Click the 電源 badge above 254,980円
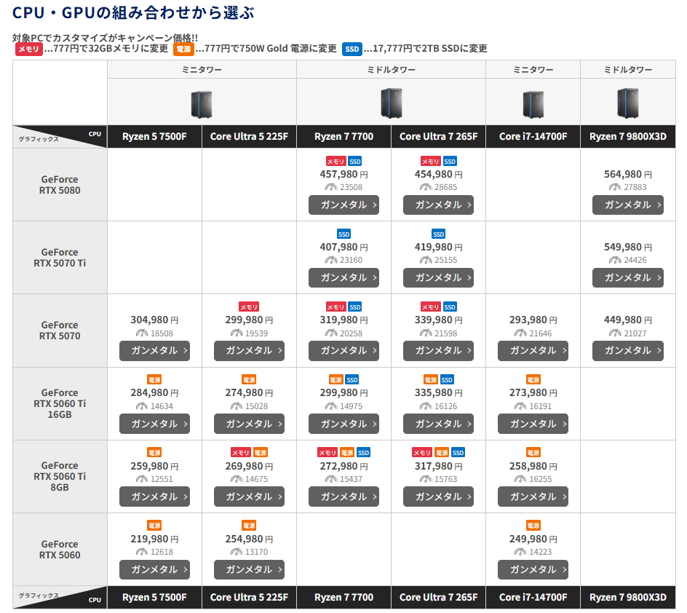The width and height of the screenshot is (687, 613). click(x=249, y=525)
